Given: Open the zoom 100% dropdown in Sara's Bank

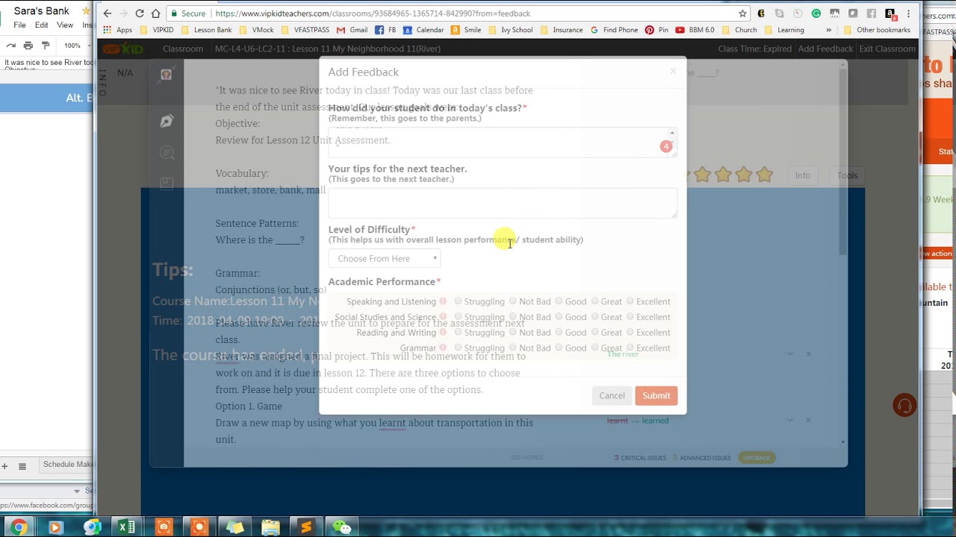Looking at the screenshot, I should 75,45.
